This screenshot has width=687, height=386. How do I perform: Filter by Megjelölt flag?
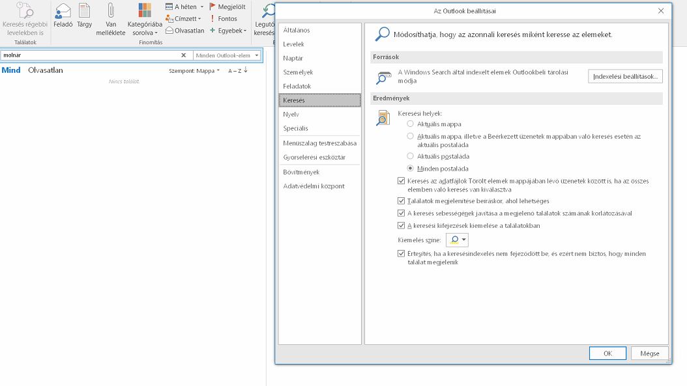(227, 7)
